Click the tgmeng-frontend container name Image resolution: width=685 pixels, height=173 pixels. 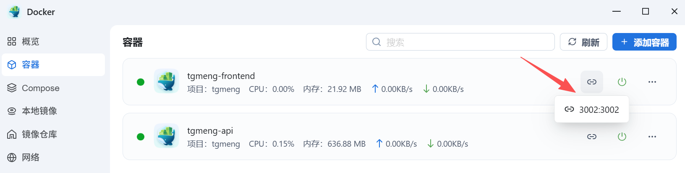221,76
